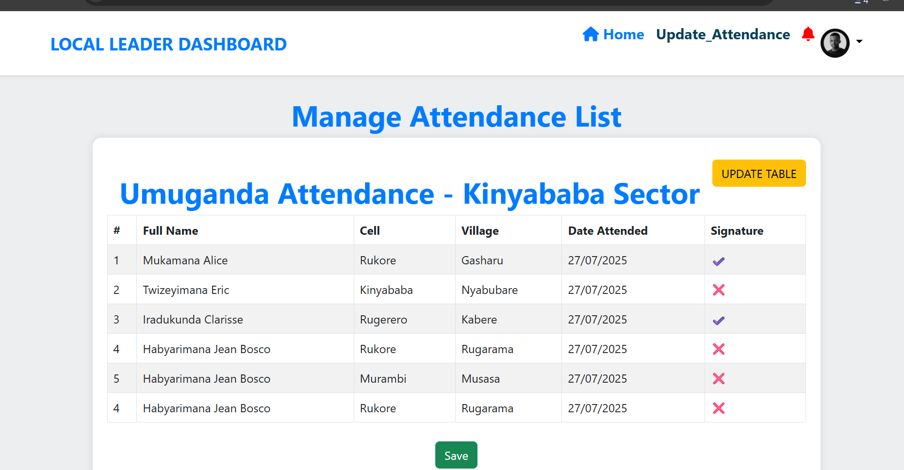The height and width of the screenshot is (470, 904).
Task: Open the Update_Attendance menu item
Action: pos(723,34)
